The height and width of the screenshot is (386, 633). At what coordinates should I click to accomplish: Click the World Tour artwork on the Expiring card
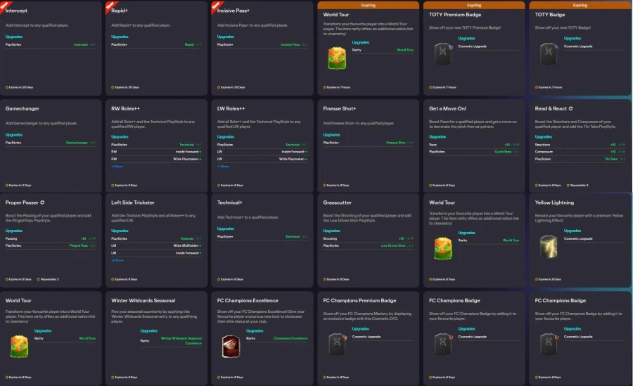click(x=337, y=58)
